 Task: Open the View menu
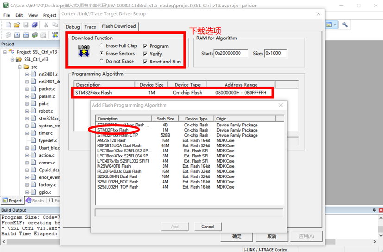(33, 15)
